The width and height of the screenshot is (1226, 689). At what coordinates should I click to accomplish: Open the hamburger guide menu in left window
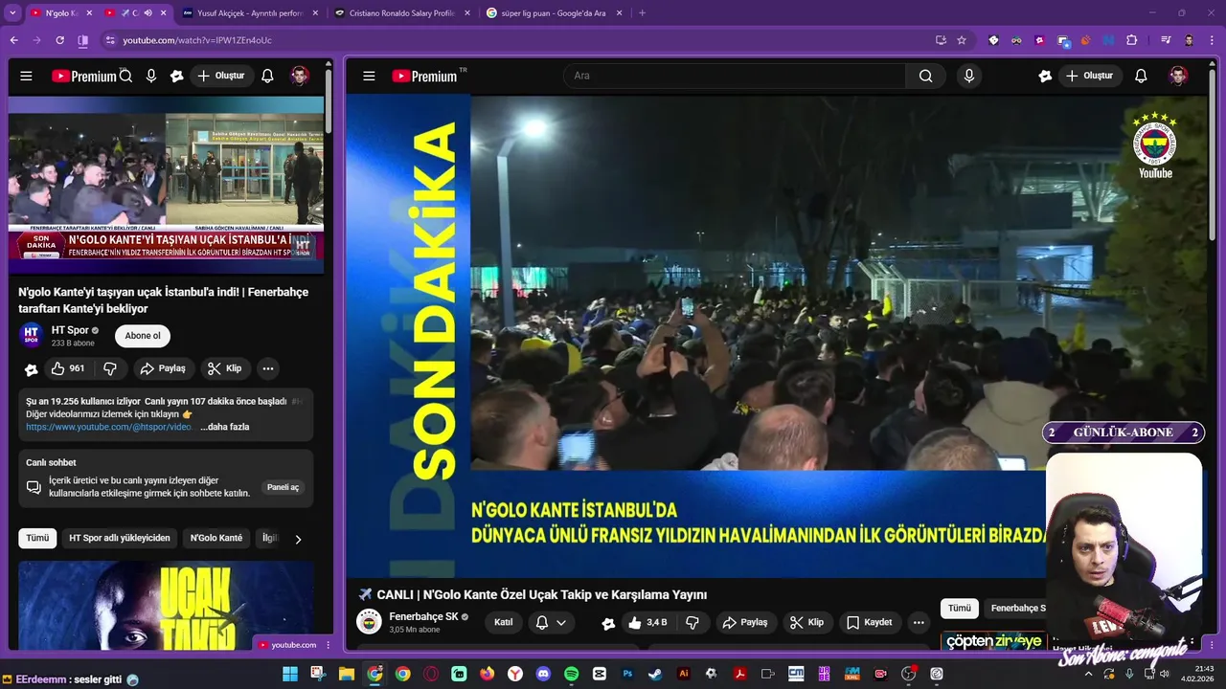pos(26,76)
